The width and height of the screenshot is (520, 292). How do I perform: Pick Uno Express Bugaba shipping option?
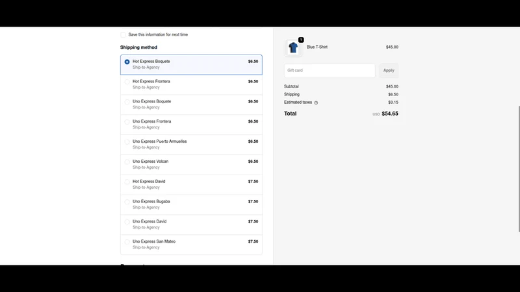pyautogui.click(x=191, y=204)
